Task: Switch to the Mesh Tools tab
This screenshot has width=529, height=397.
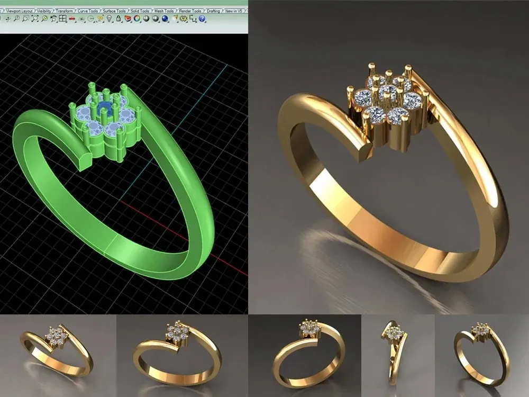Action: pos(164,11)
